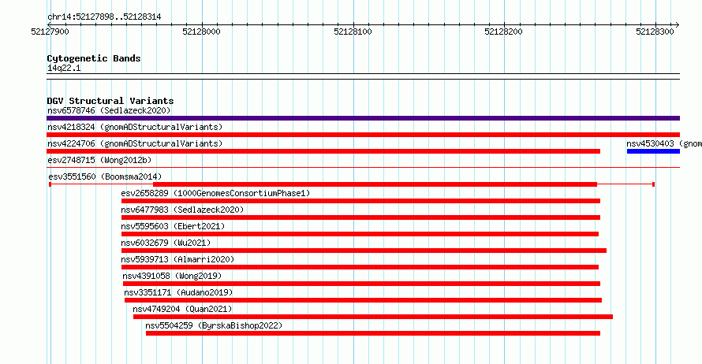Viewport: 702px width, 364px height.
Task: Open nsv4224706 (gnomADStructuralVariants) label
Action: (135, 143)
